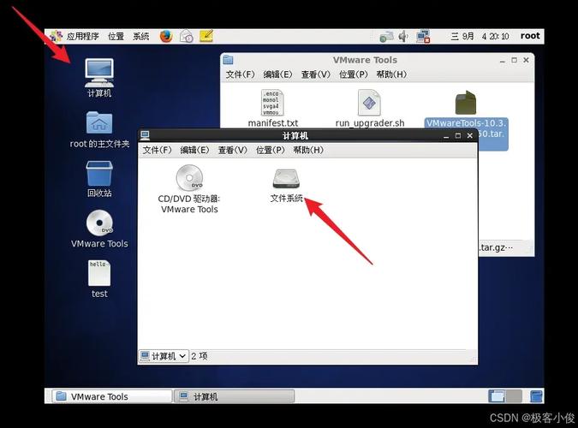Open the 位置 places panel menu
The height and width of the screenshot is (428, 578).
coord(116,37)
